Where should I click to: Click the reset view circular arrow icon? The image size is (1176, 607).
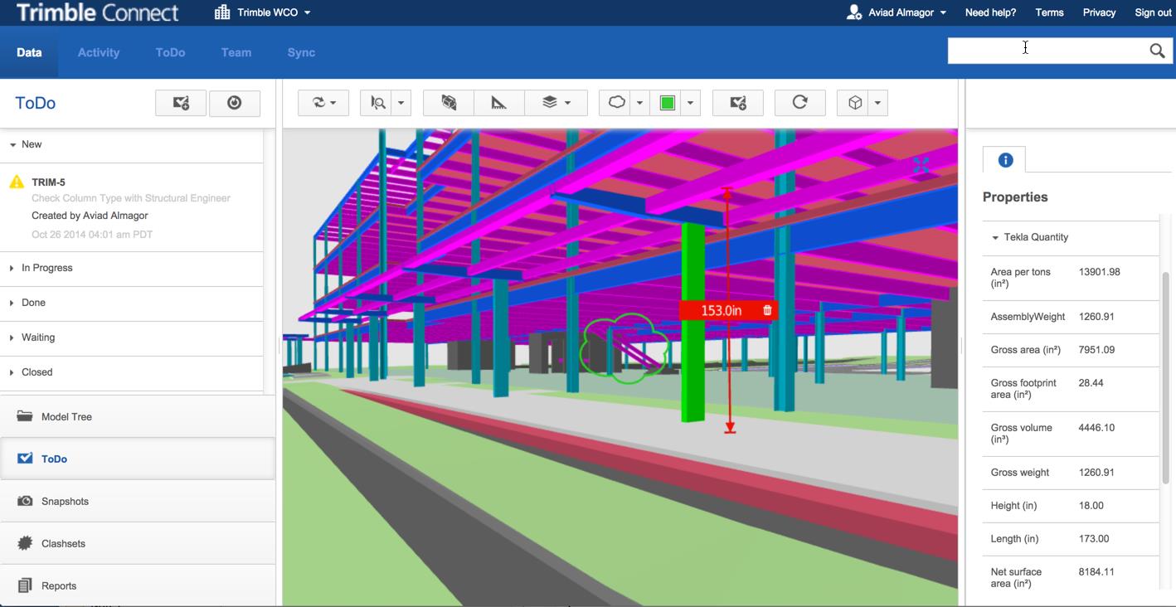[799, 102]
